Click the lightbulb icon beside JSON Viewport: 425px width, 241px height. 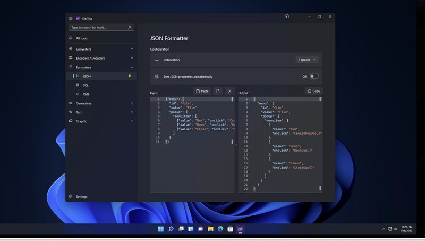130,76
